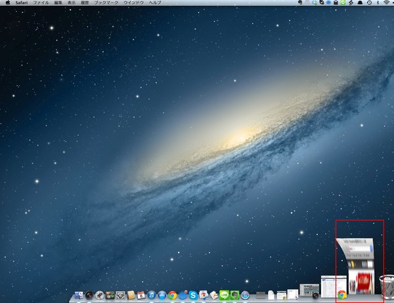Screen dimensions: 394x303
Task: Open Launchpad rocket icon in the Dock
Action: [99, 296]
